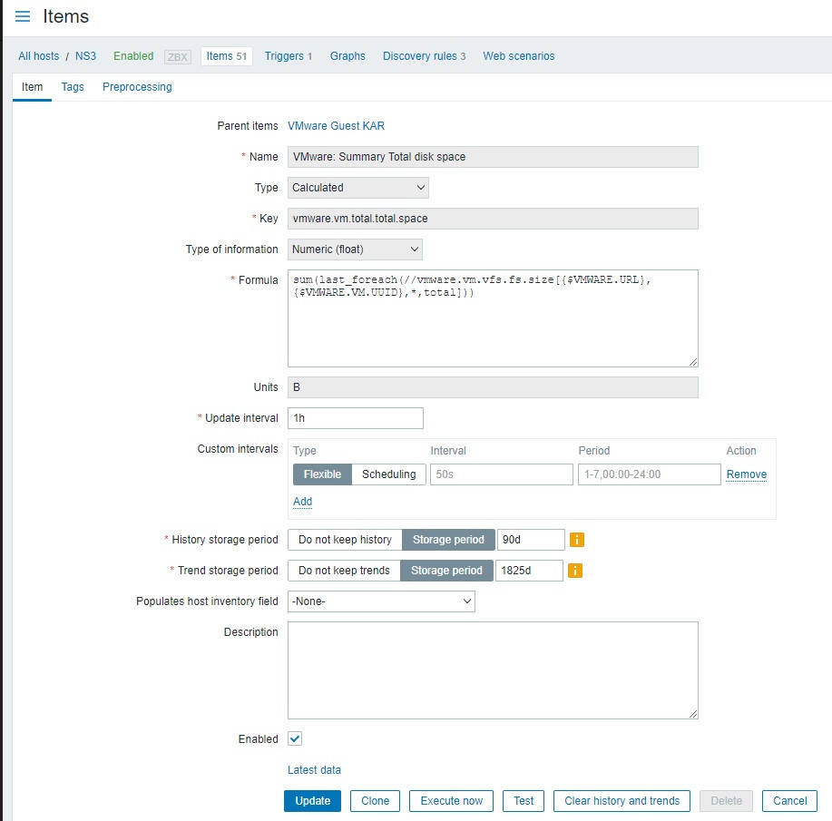Add a new custom interval
The image size is (832, 821).
point(302,502)
